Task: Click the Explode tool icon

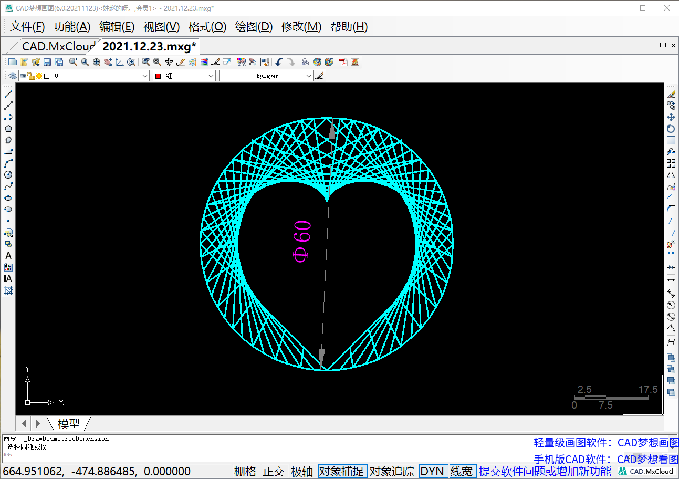Action: point(671,244)
